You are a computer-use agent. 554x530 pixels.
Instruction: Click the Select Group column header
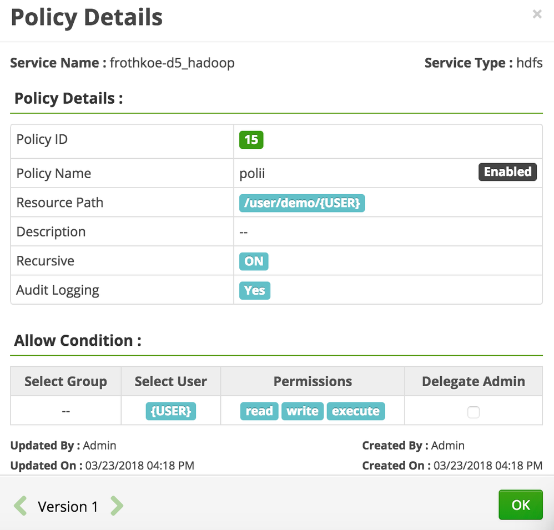point(66,381)
